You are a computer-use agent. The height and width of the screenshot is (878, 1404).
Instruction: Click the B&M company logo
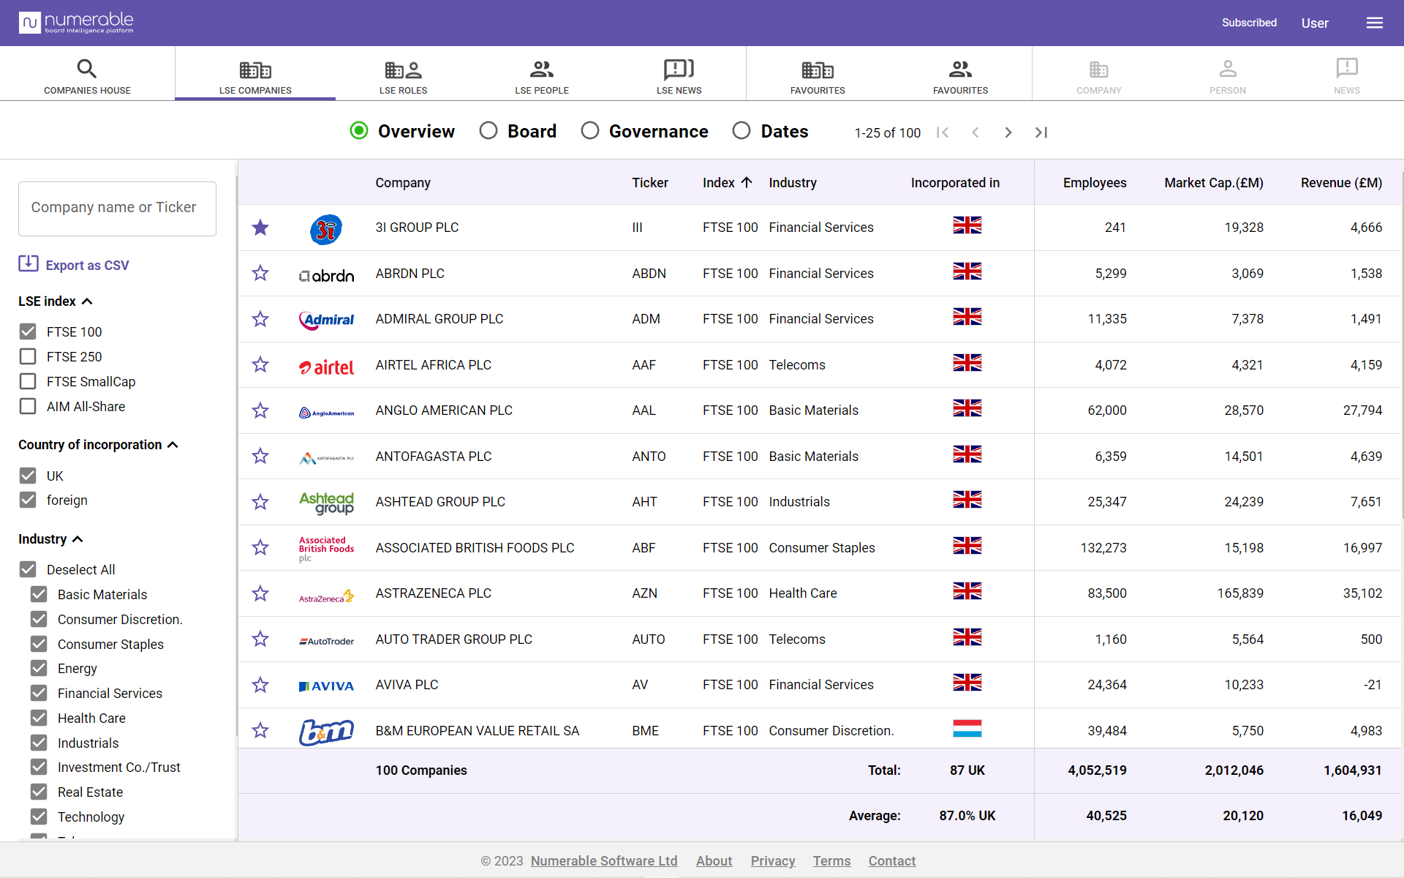point(326,732)
